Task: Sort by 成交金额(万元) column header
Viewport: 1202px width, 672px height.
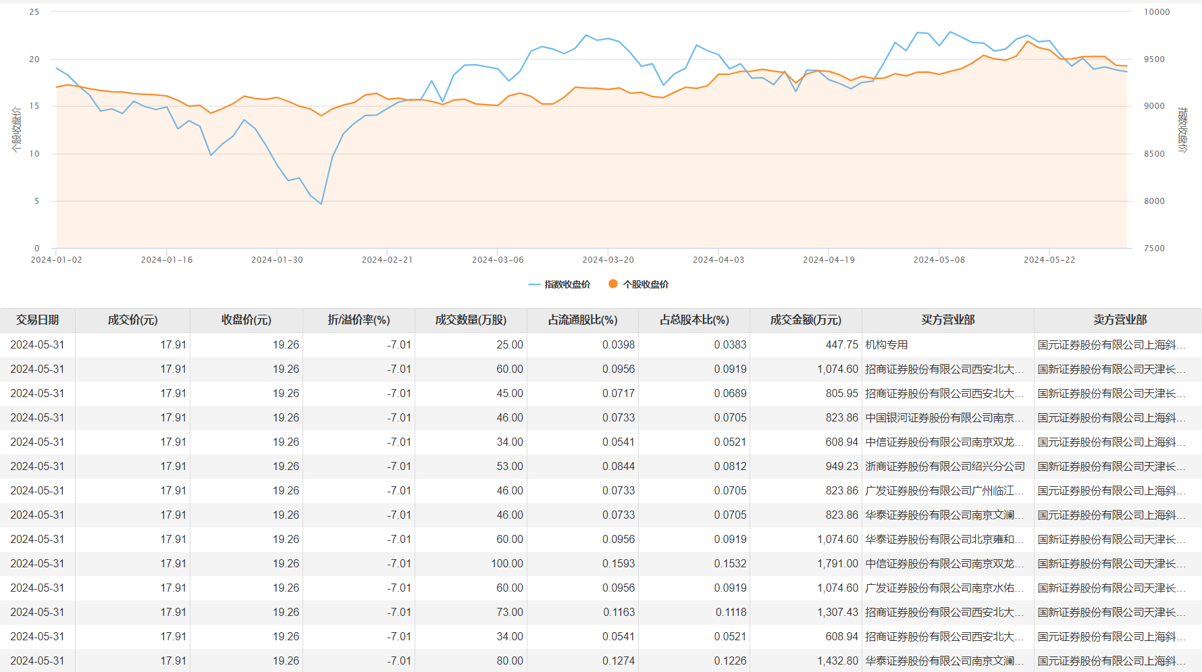Action: 806,320
